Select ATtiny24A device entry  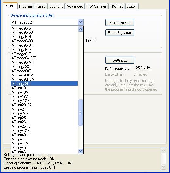click(x=44, y=114)
